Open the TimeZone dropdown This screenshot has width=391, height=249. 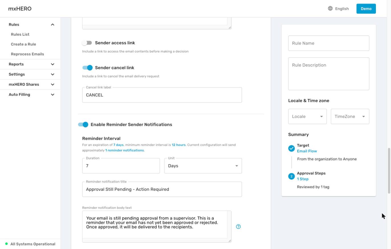click(x=350, y=117)
